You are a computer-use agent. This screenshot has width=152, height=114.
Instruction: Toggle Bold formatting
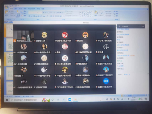(29, 16)
